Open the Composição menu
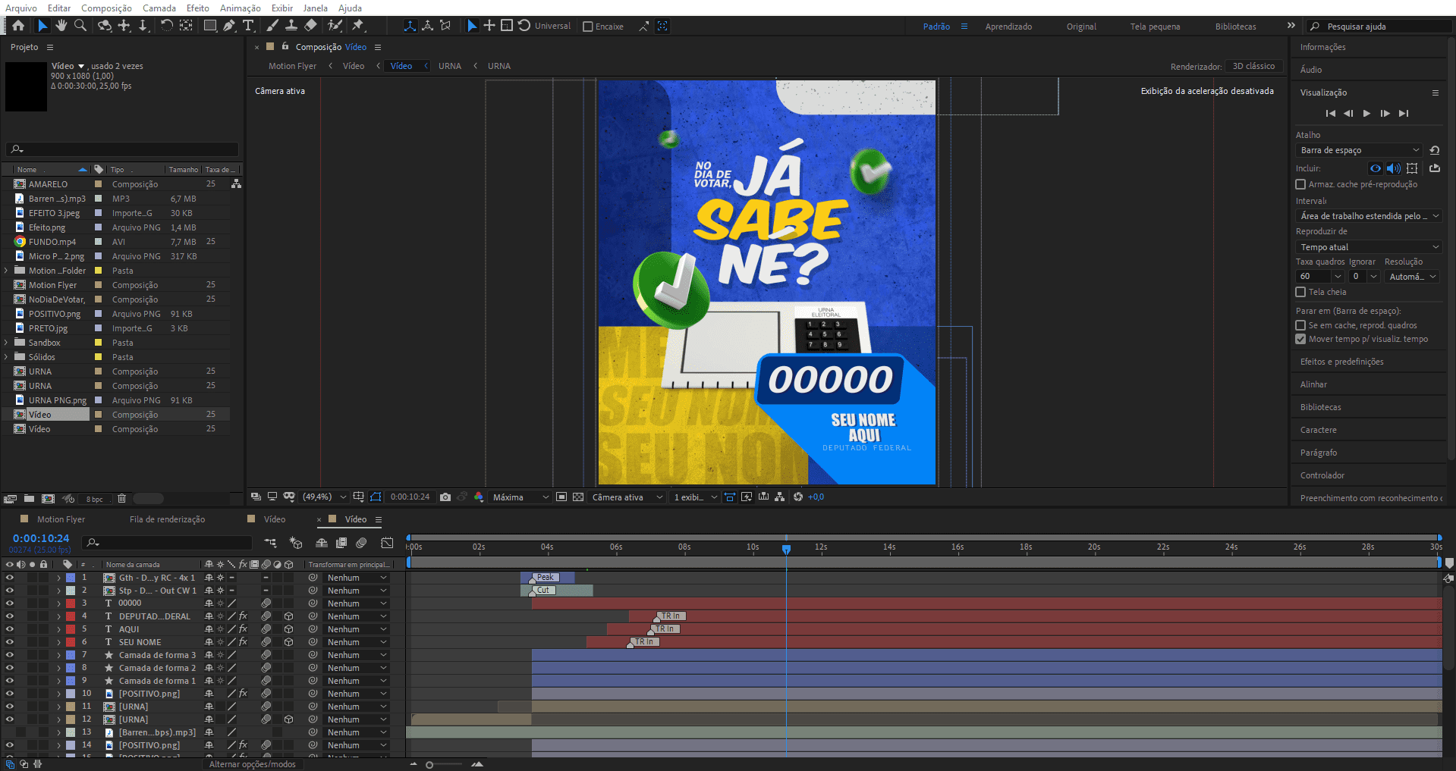Screen dimensions: 1456x771 [106, 8]
